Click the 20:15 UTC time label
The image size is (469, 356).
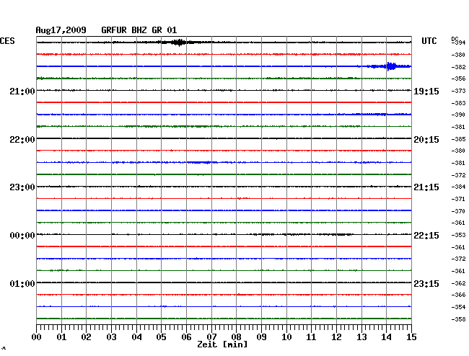pos(426,140)
